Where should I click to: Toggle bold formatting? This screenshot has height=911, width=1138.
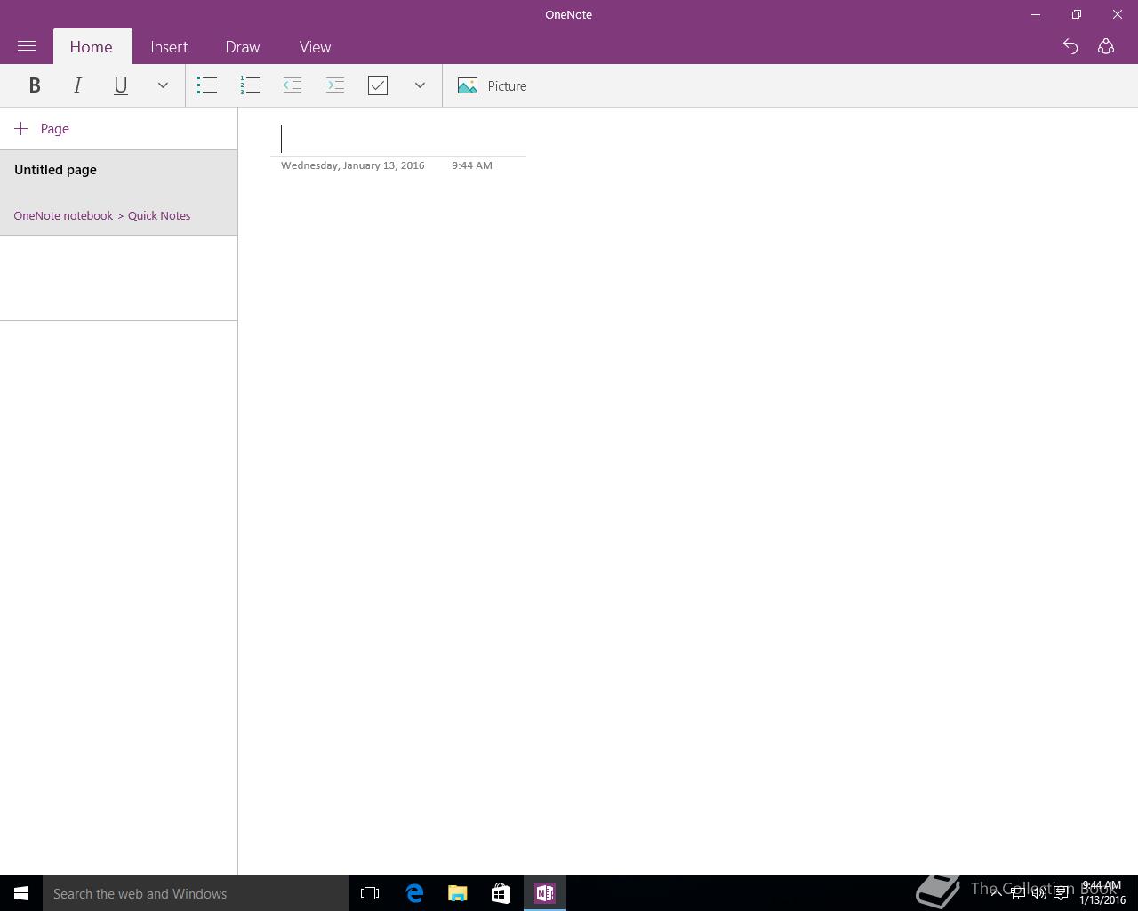(35, 85)
